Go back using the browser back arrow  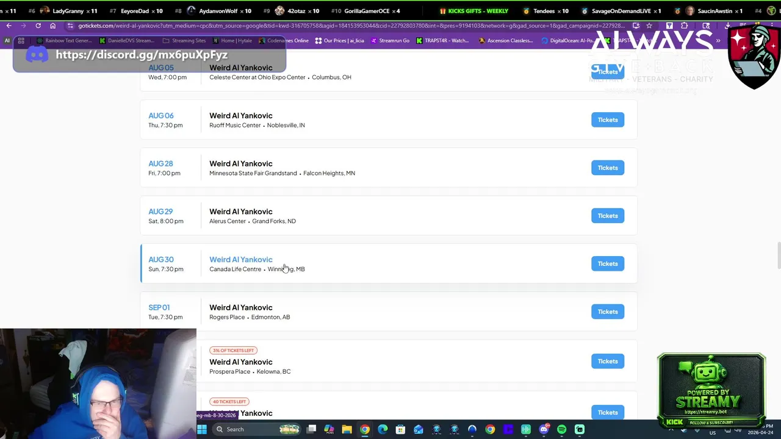point(9,26)
